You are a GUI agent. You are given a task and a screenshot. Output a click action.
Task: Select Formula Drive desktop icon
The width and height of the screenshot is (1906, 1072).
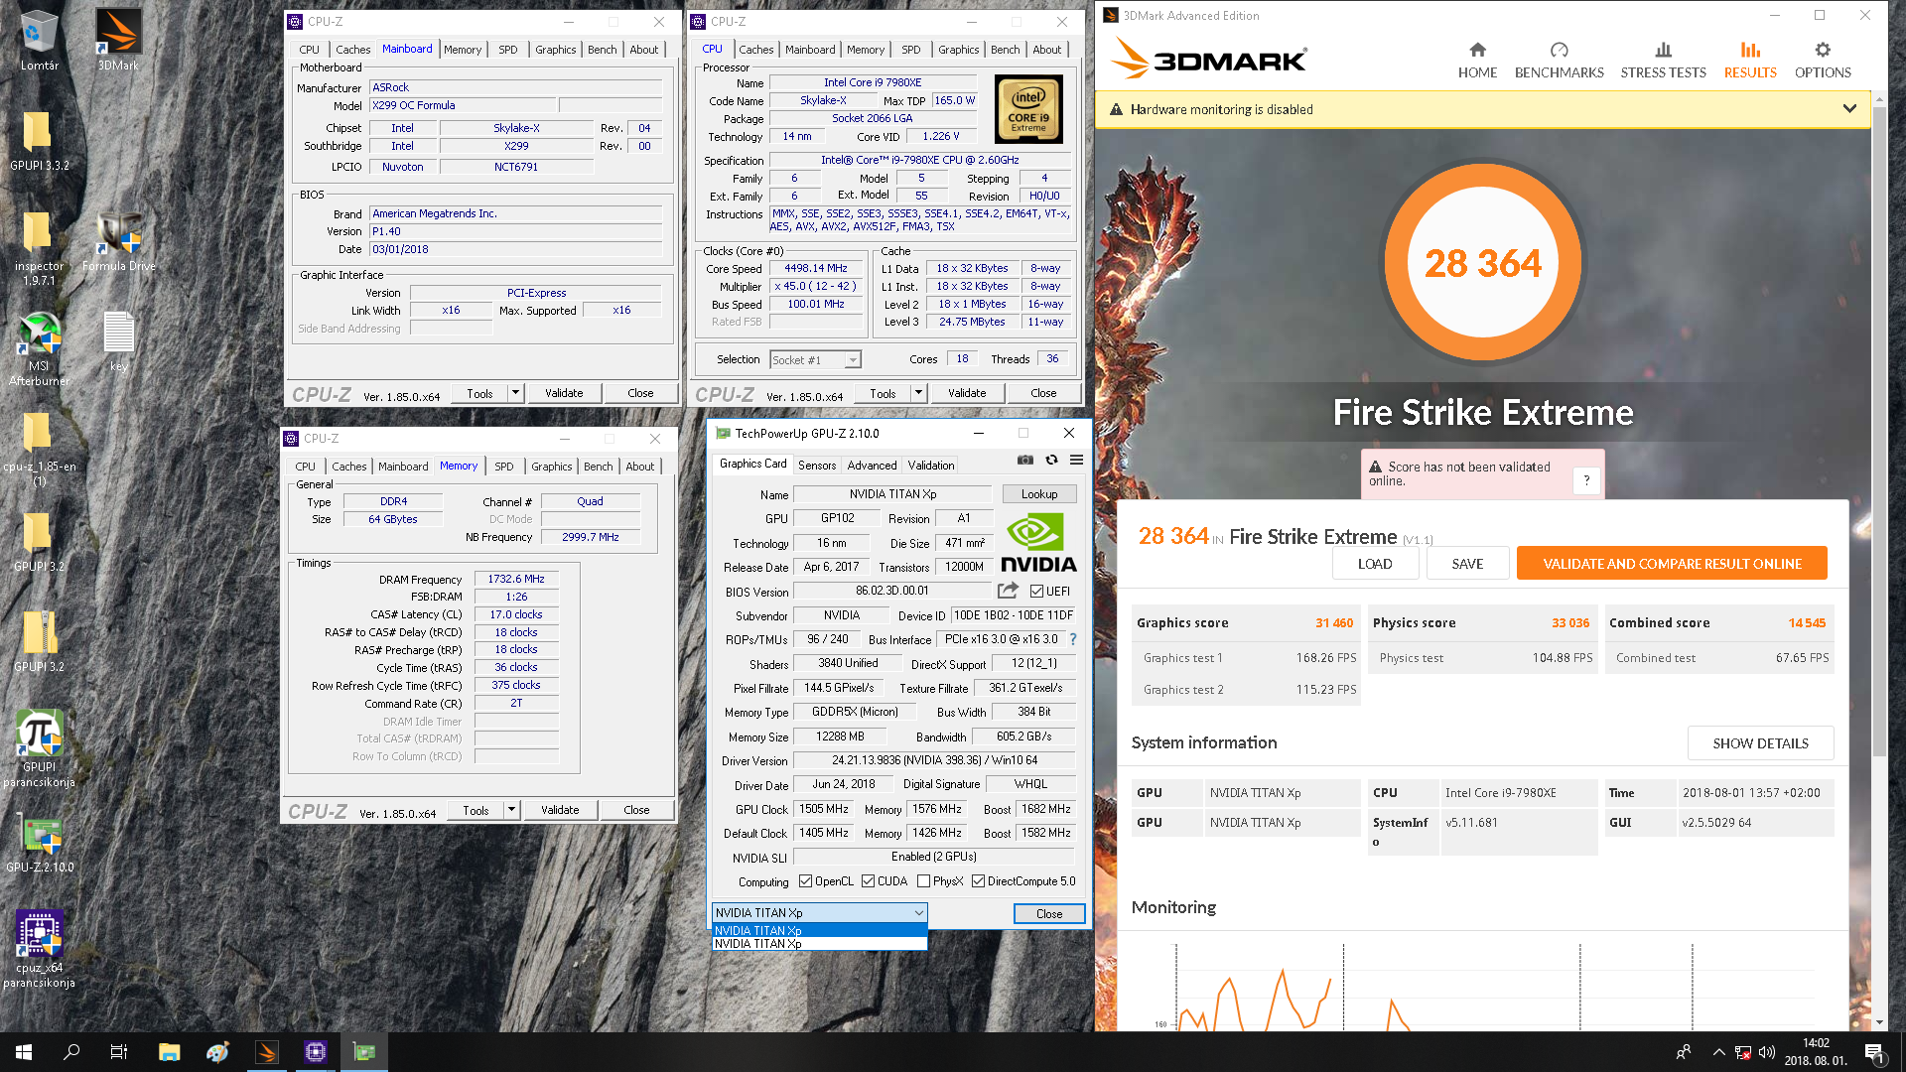118,241
